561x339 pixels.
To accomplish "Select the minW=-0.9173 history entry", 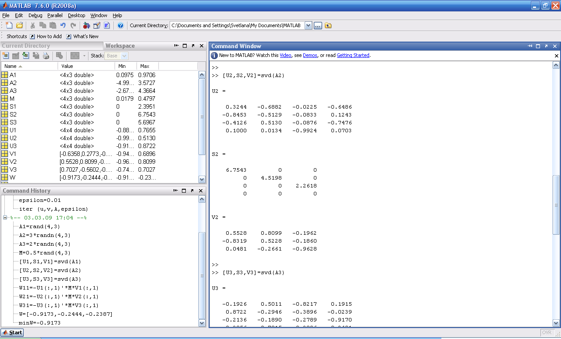I will (x=39, y=323).
